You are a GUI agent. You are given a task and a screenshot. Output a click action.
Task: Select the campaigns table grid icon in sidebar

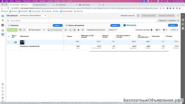[x=3, y=35]
